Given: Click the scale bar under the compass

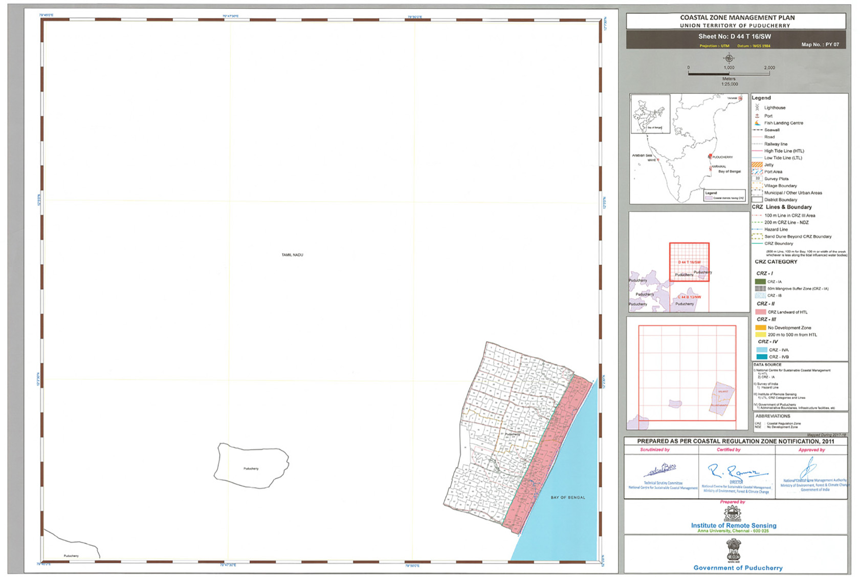Looking at the screenshot, I should coord(729,73).
